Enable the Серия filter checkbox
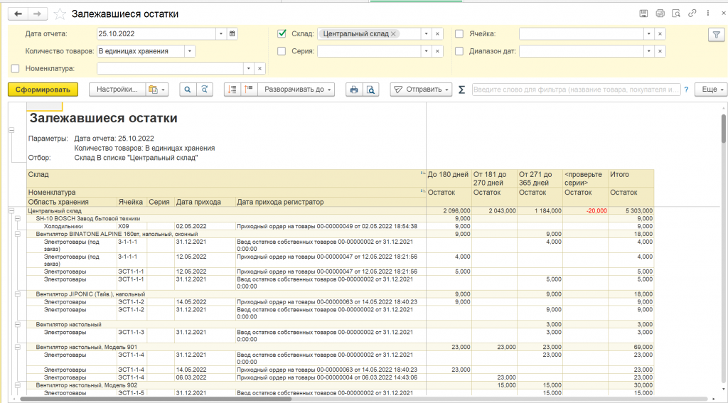The image size is (728, 403). click(282, 51)
